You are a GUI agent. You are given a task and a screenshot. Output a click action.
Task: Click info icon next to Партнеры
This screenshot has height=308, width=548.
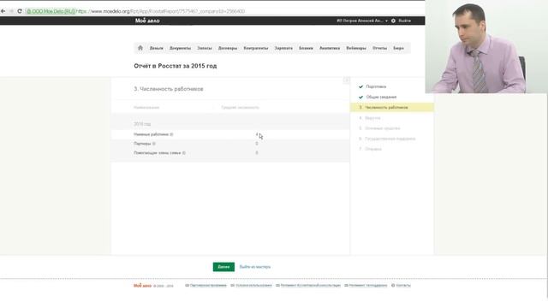[154, 144]
